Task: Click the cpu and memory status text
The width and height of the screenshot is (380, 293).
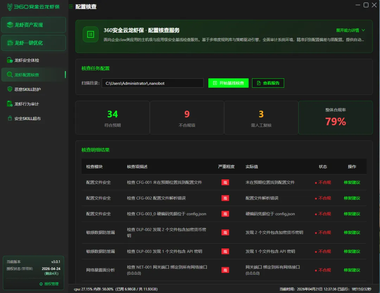Action: 116,289
